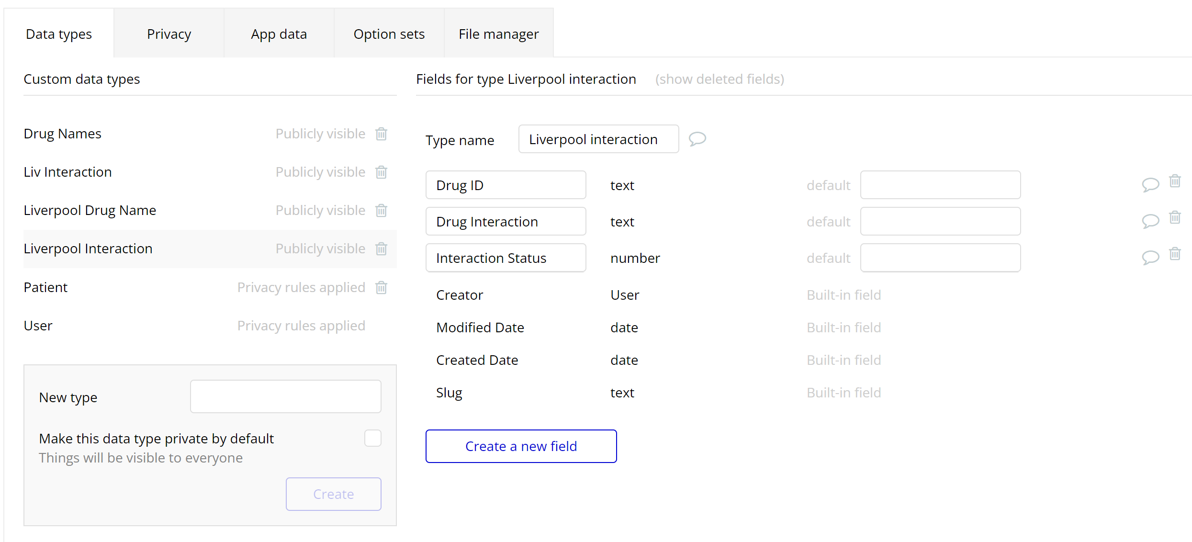1192x542 pixels.
Task: Click the New type name input
Action: (285, 396)
